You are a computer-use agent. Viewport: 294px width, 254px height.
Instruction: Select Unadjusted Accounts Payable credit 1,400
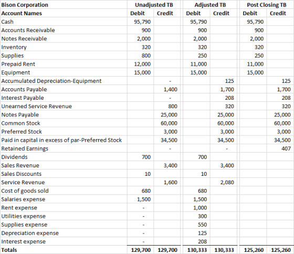(x=171, y=89)
